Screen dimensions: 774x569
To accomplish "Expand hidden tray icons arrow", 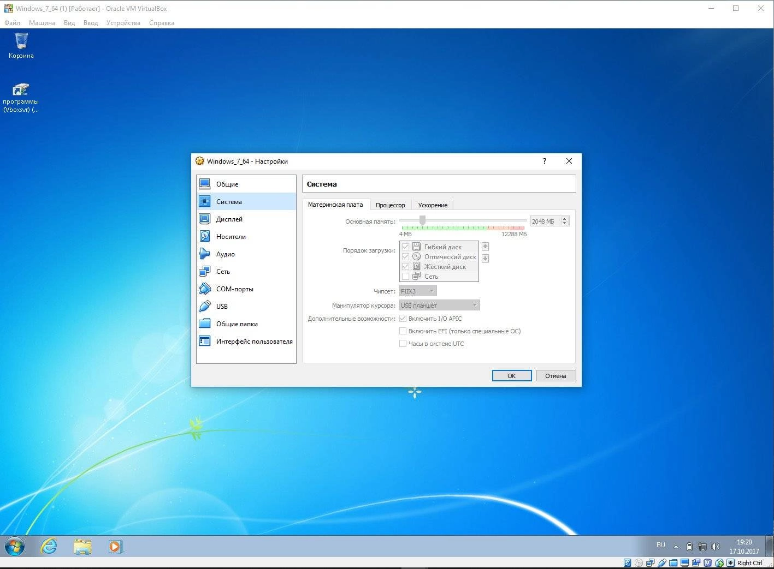I will click(676, 547).
